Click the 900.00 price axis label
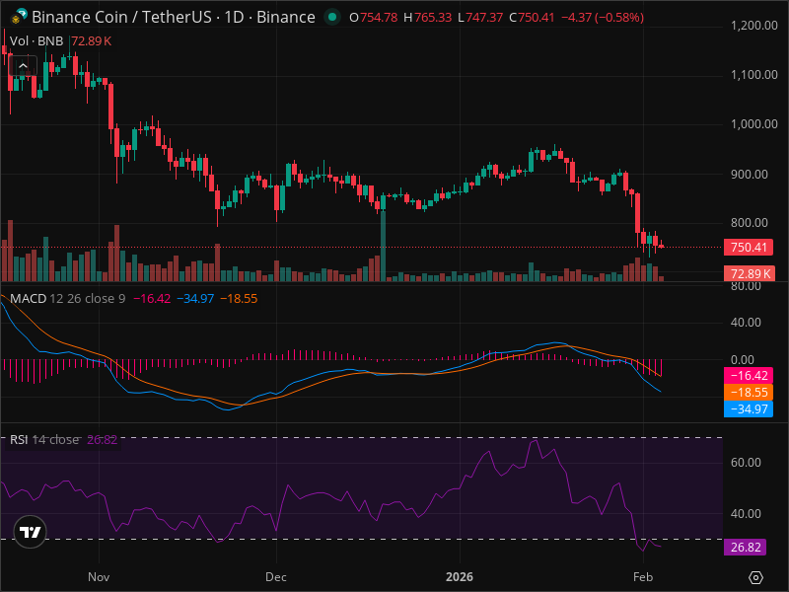 point(750,175)
